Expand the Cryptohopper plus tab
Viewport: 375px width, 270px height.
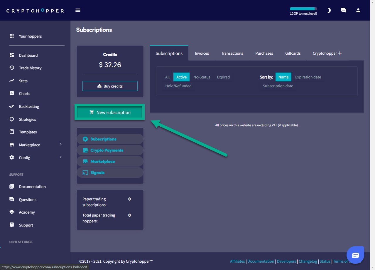(x=327, y=53)
